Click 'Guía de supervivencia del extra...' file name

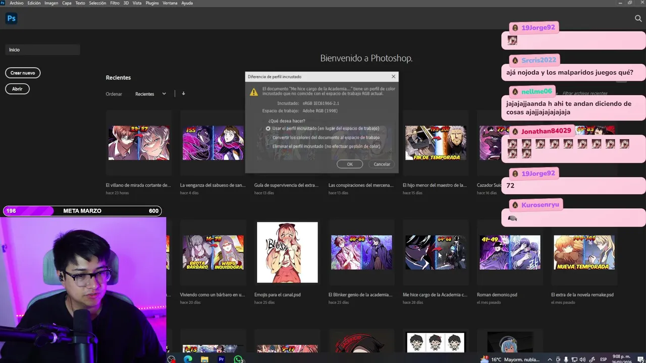point(286,185)
